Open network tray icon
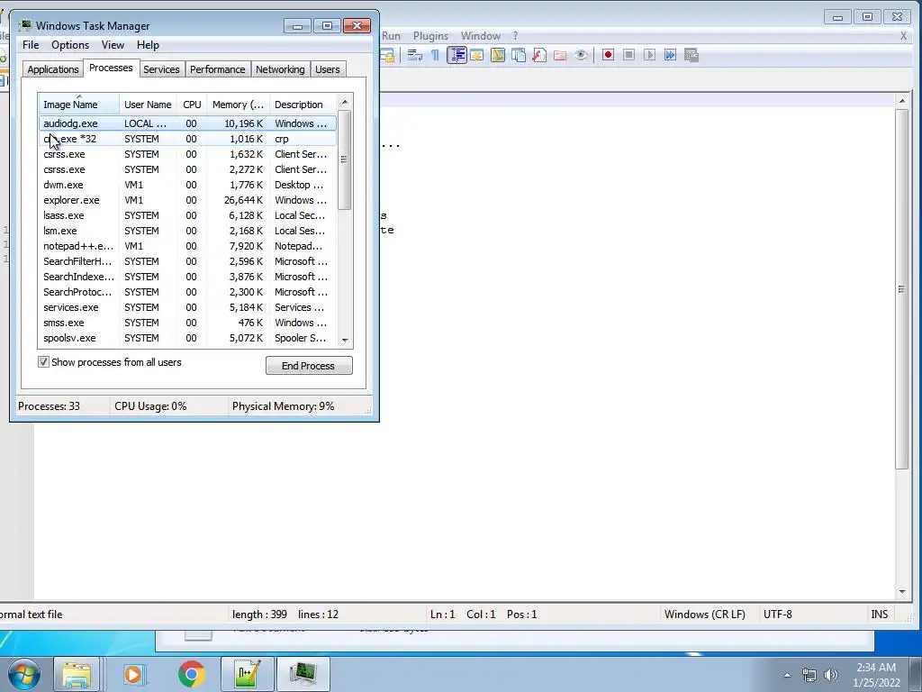922x692 pixels. coord(809,675)
